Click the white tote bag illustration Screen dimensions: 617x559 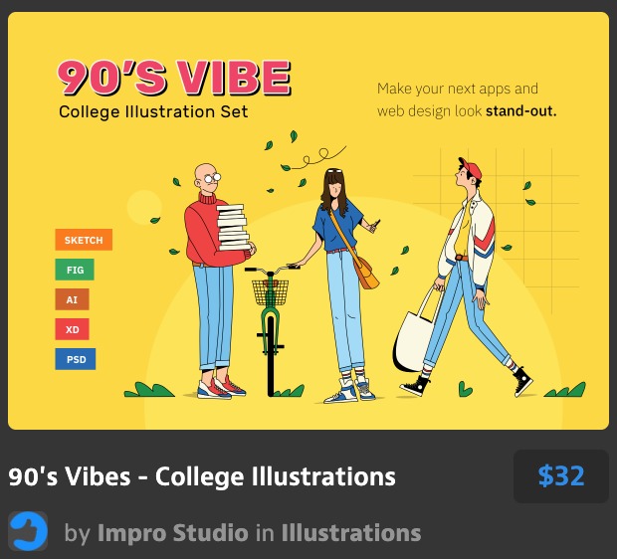(417, 332)
